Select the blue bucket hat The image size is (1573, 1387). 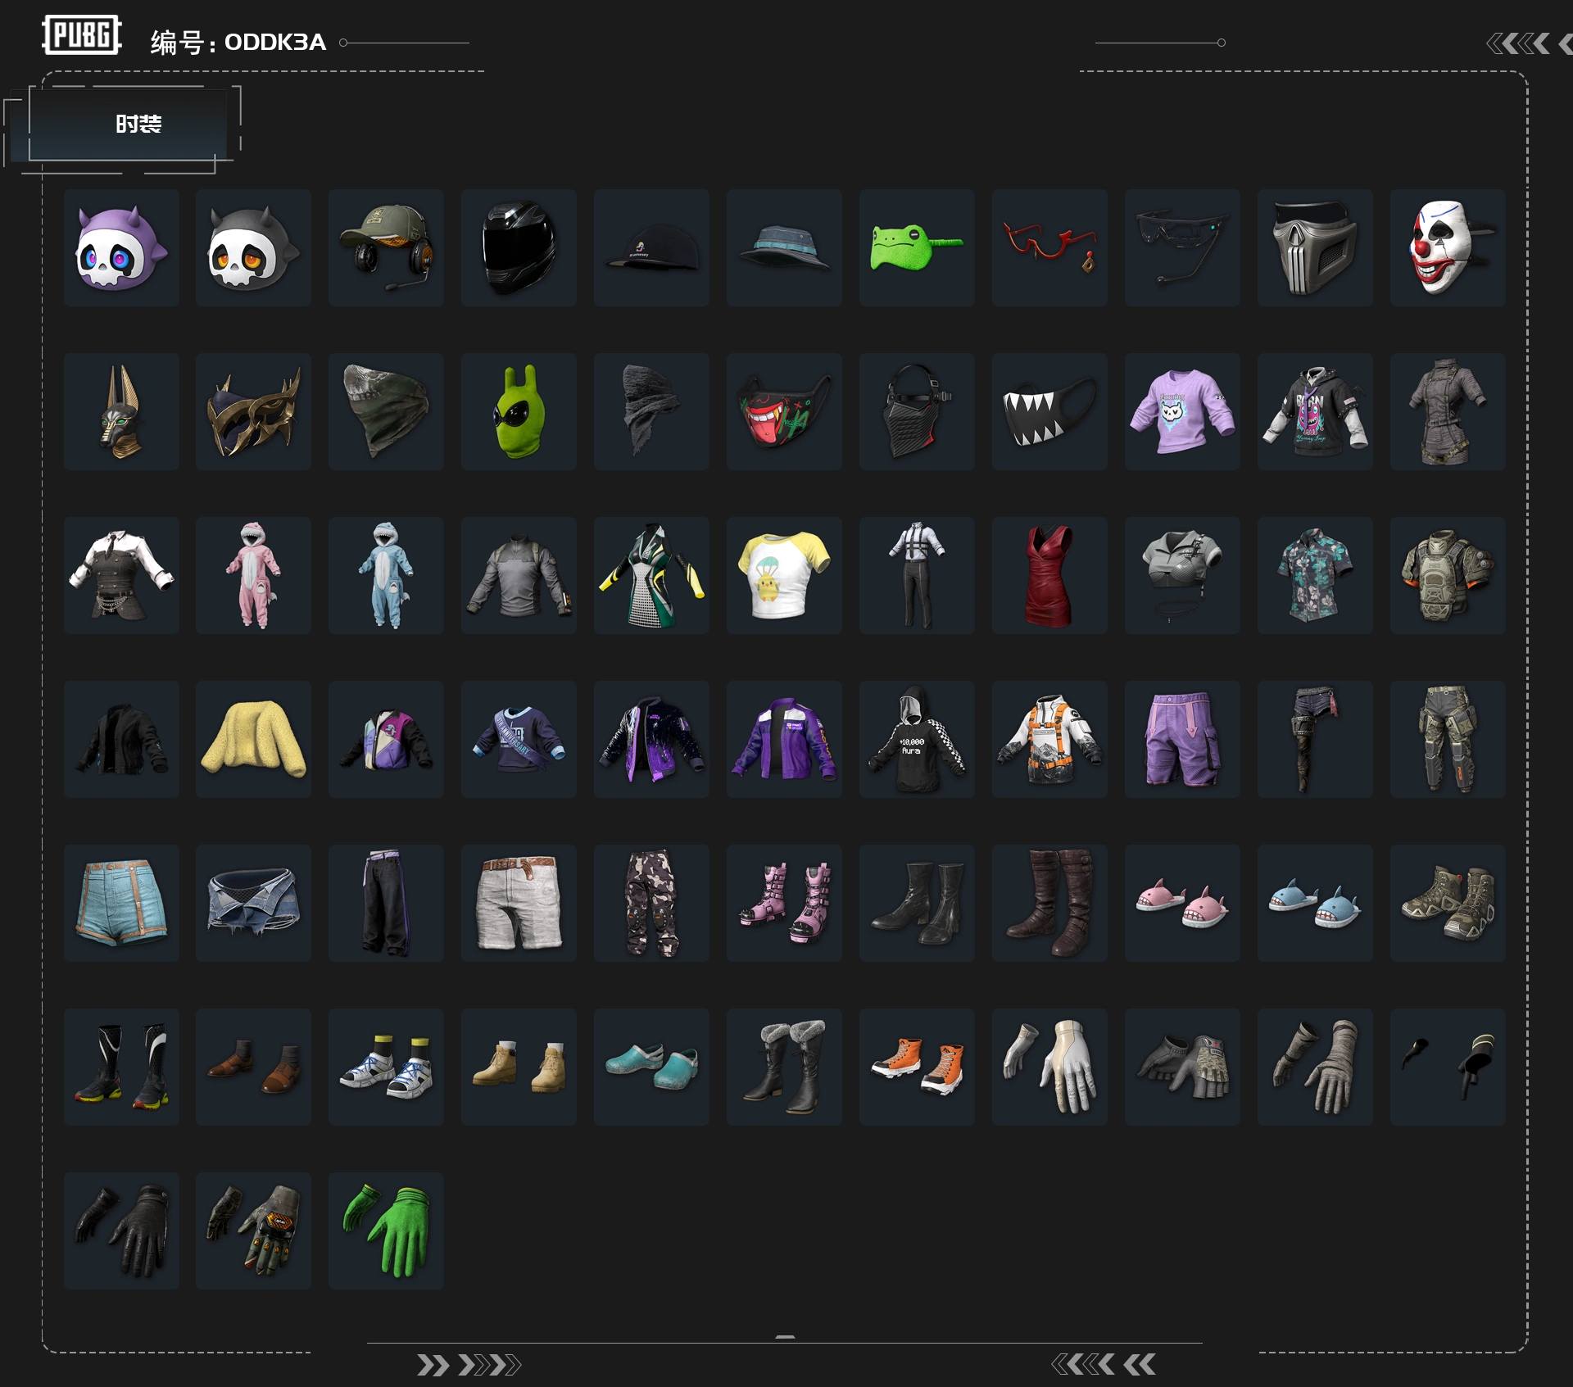(784, 247)
